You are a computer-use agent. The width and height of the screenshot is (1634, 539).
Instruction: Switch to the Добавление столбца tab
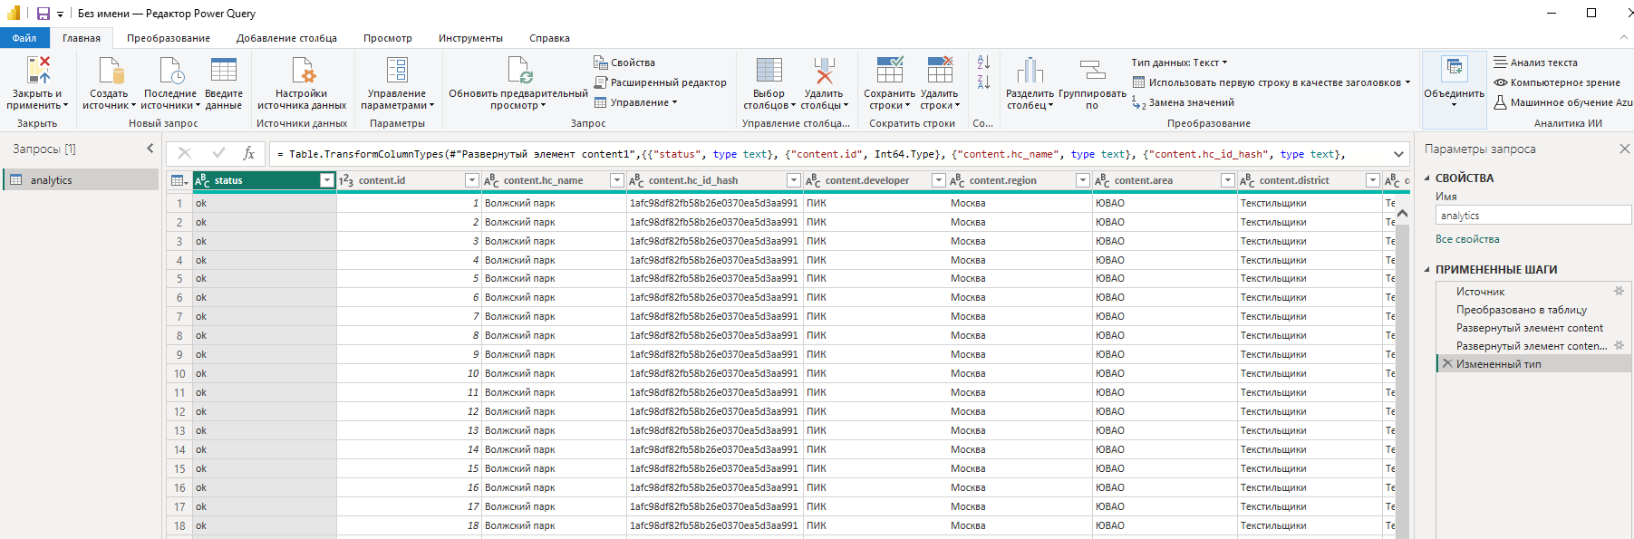(286, 38)
